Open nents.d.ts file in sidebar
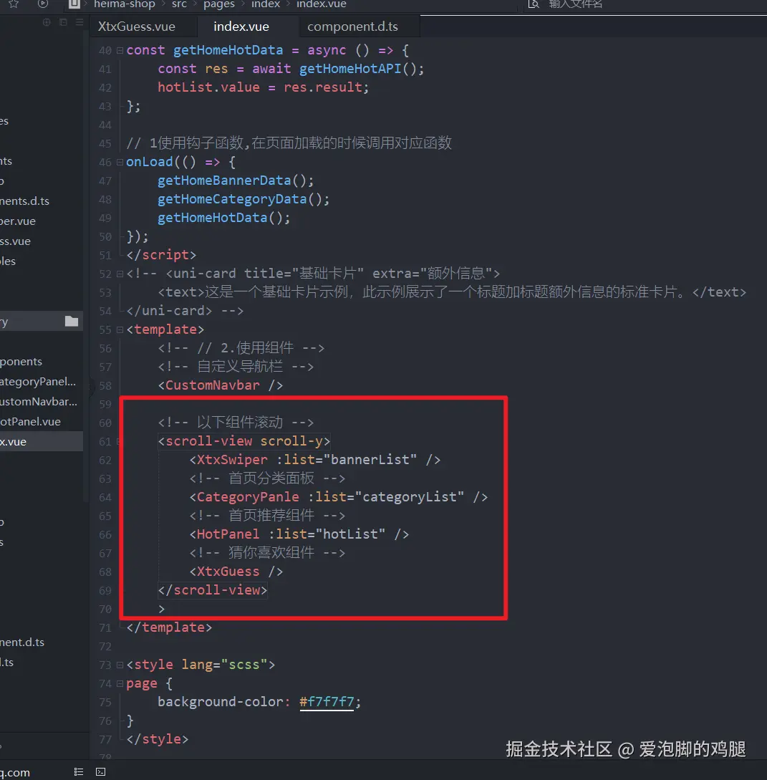This screenshot has width=767, height=780. tap(25, 201)
